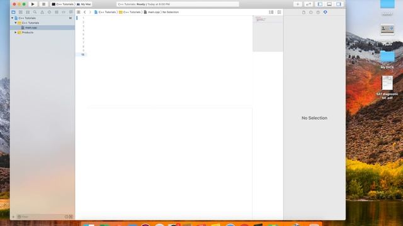Open the editor options lines icon
This screenshot has height=226, width=403.
tap(271, 12)
